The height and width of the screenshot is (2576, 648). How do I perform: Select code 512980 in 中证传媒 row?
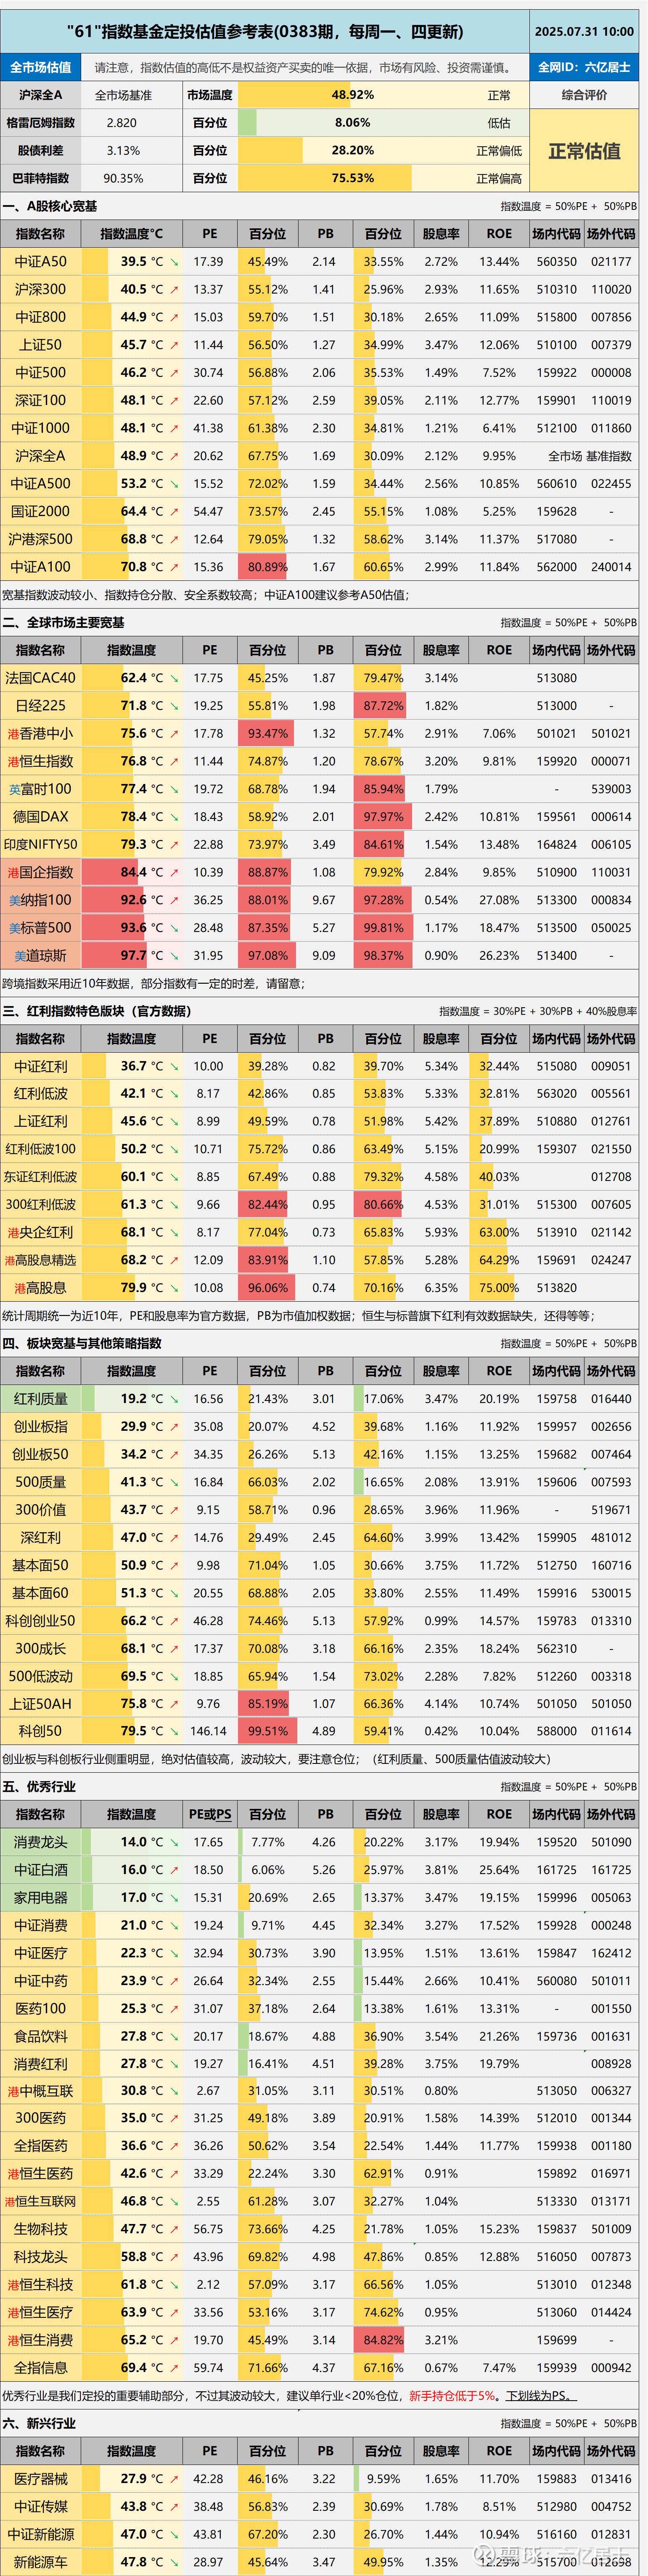[x=556, y=2507]
